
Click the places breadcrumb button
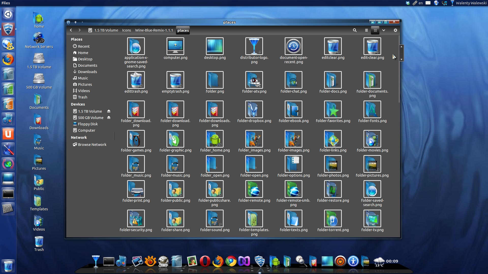tap(183, 30)
